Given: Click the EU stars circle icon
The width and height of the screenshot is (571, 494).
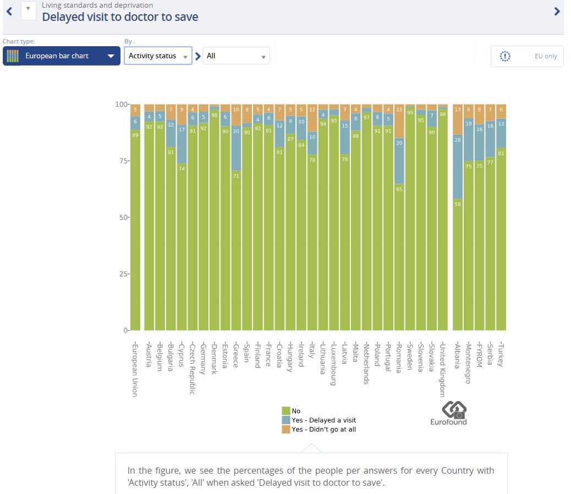Looking at the screenshot, I should point(505,56).
